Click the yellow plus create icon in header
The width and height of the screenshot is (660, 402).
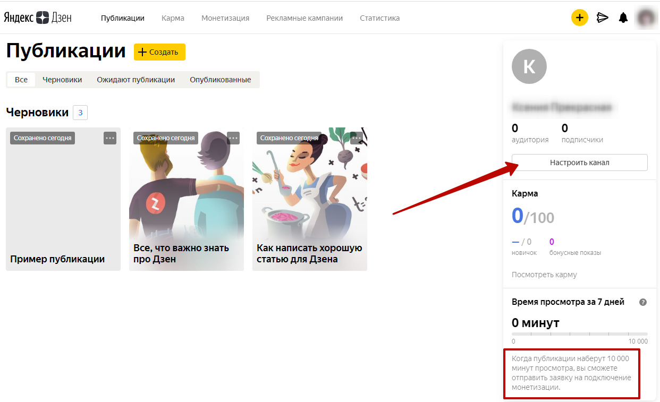pyautogui.click(x=580, y=18)
